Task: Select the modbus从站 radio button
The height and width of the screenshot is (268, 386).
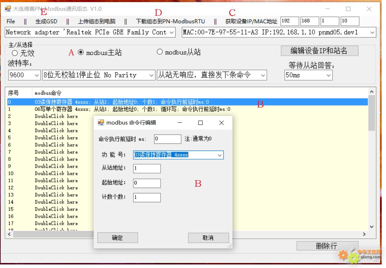Action: pyautogui.click(x=160, y=52)
